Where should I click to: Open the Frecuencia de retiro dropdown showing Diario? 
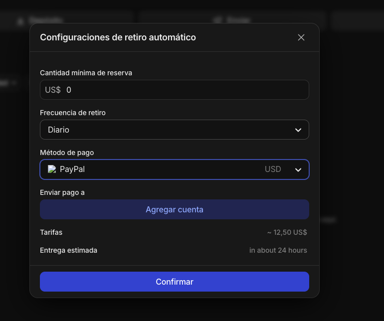pyautogui.click(x=175, y=130)
